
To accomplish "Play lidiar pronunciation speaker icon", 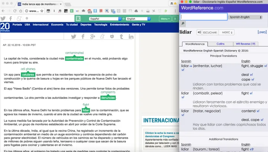I will (x=199, y=32).
